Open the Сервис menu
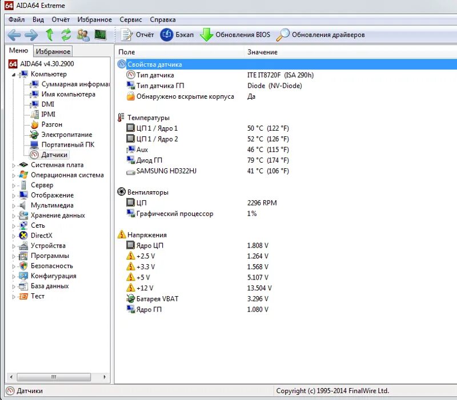 click(x=131, y=19)
